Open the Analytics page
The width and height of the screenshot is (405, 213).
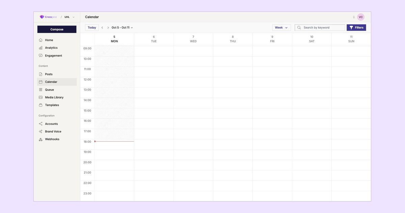[57, 48]
